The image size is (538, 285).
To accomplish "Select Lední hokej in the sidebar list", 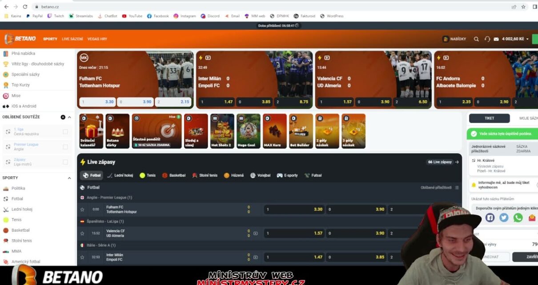I will pyautogui.click(x=22, y=209).
